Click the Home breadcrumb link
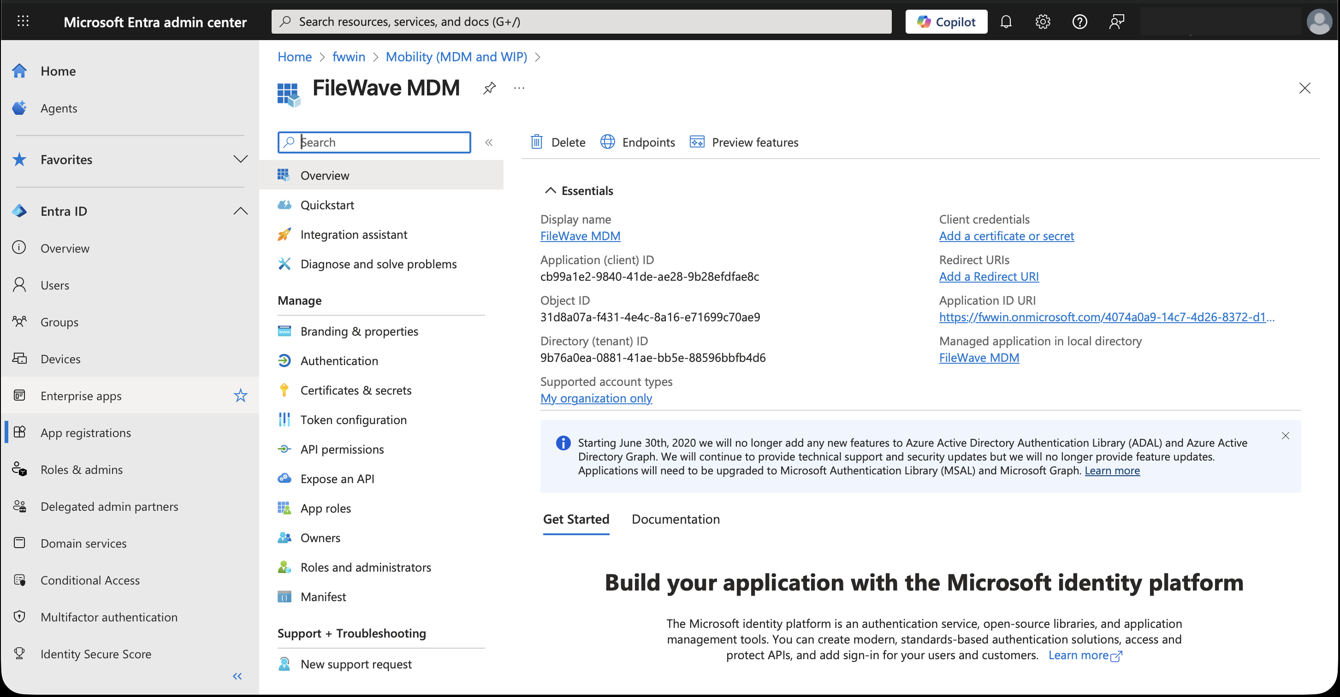The height and width of the screenshot is (697, 1340). point(295,57)
